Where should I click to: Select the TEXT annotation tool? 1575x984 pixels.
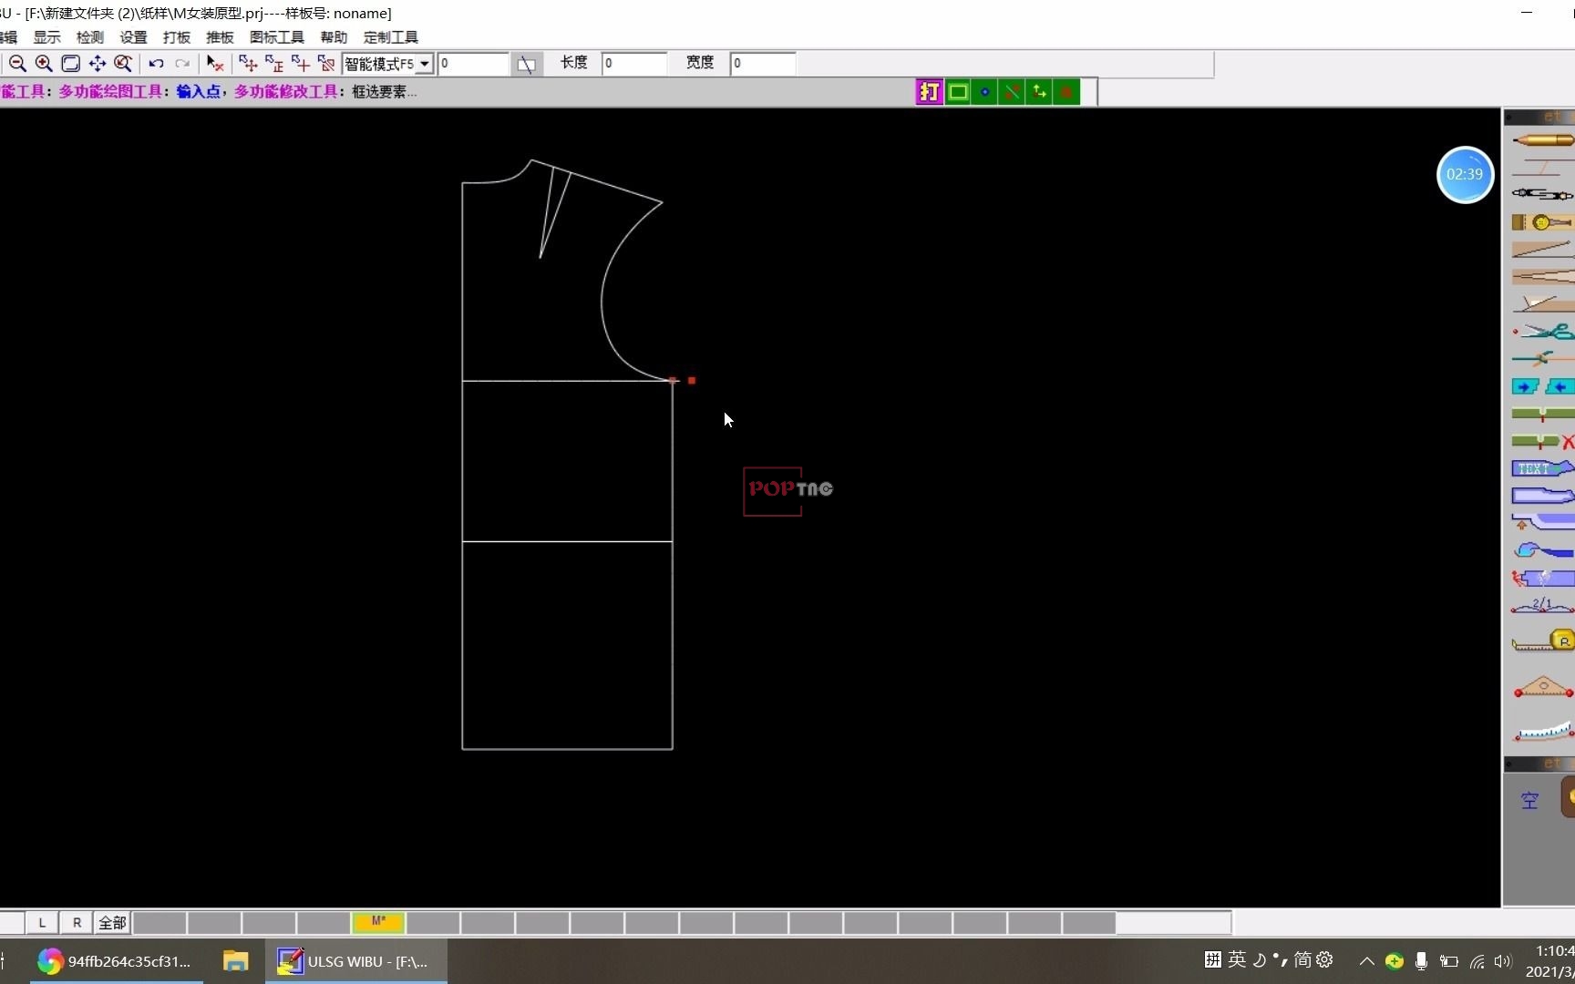1541,468
